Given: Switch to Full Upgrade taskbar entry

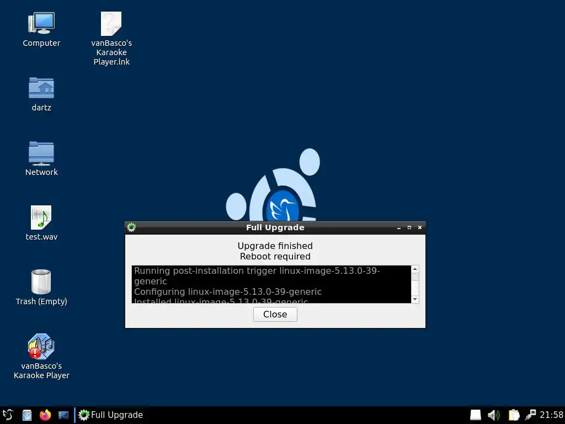Looking at the screenshot, I should [x=110, y=415].
